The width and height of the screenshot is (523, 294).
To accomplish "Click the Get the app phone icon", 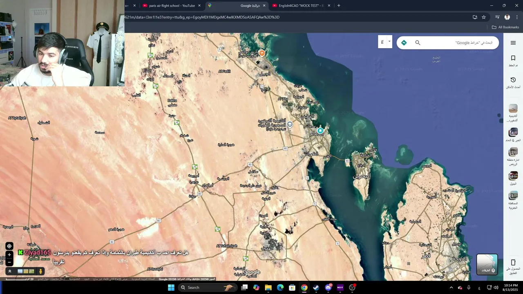I will pos(513,263).
